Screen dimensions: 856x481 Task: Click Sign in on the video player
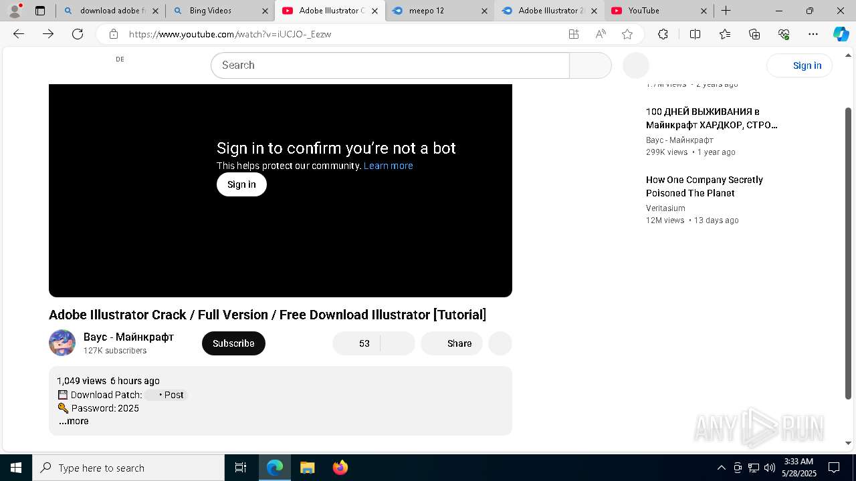(x=241, y=184)
